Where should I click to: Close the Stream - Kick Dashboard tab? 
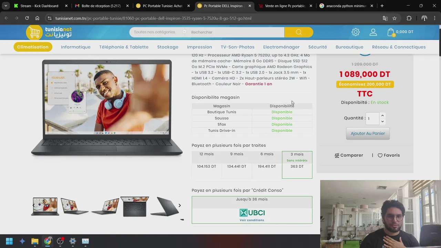66,6
